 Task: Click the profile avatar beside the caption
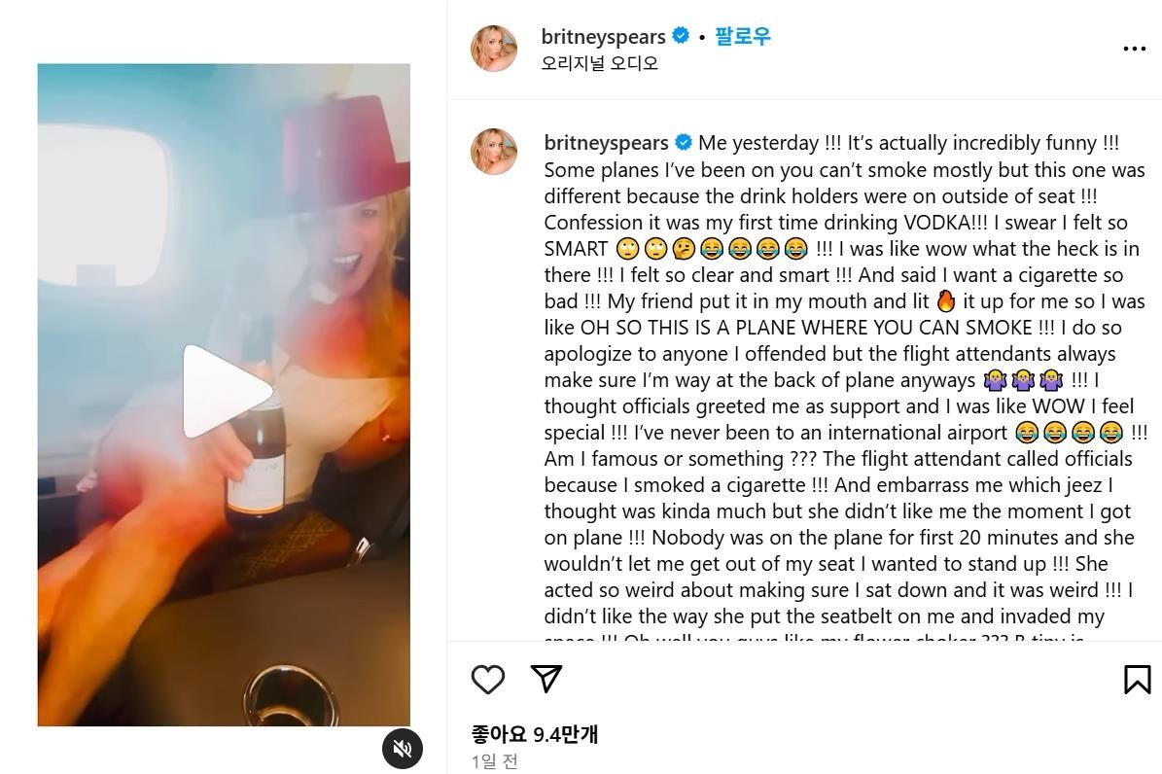click(494, 152)
